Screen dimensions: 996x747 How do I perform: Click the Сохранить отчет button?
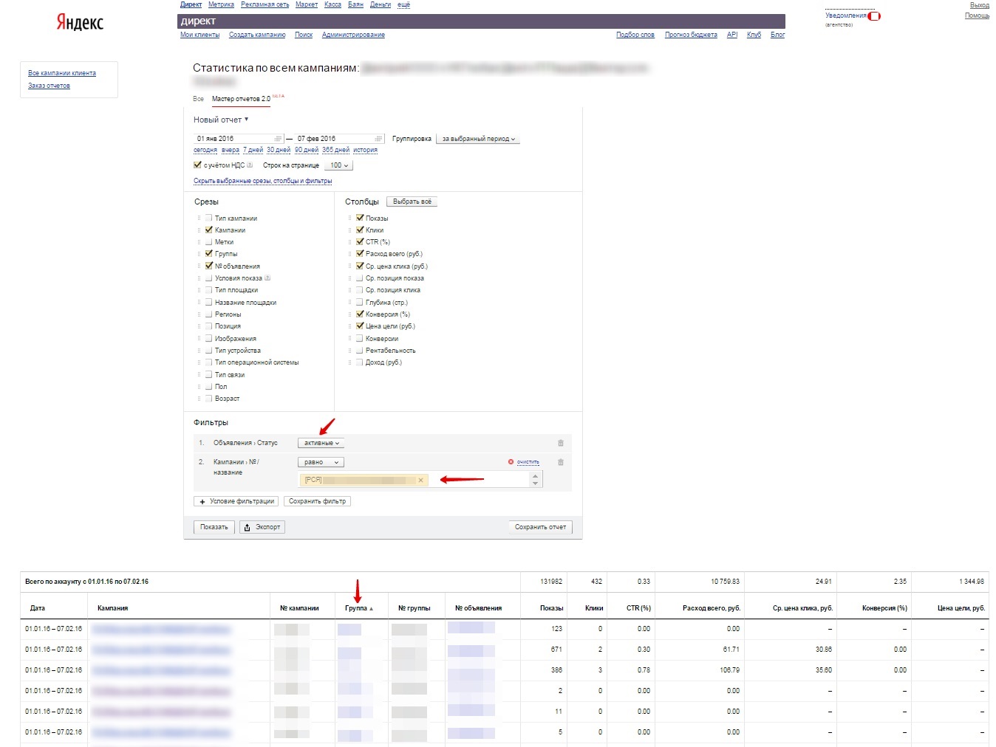pos(540,527)
